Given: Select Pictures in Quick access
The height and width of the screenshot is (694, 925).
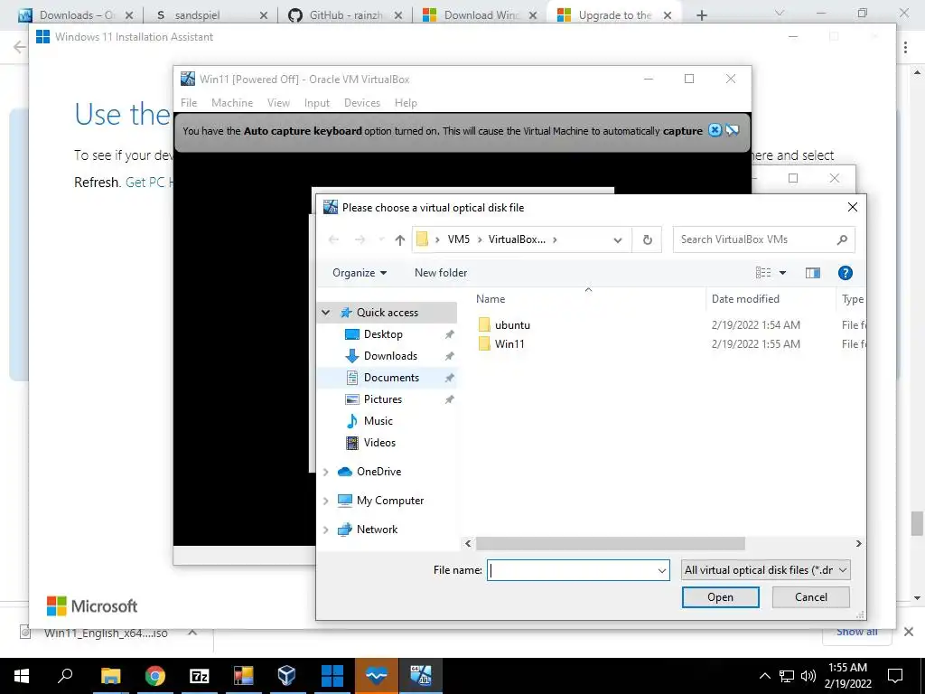Looking at the screenshot, I should coord(382,399).
